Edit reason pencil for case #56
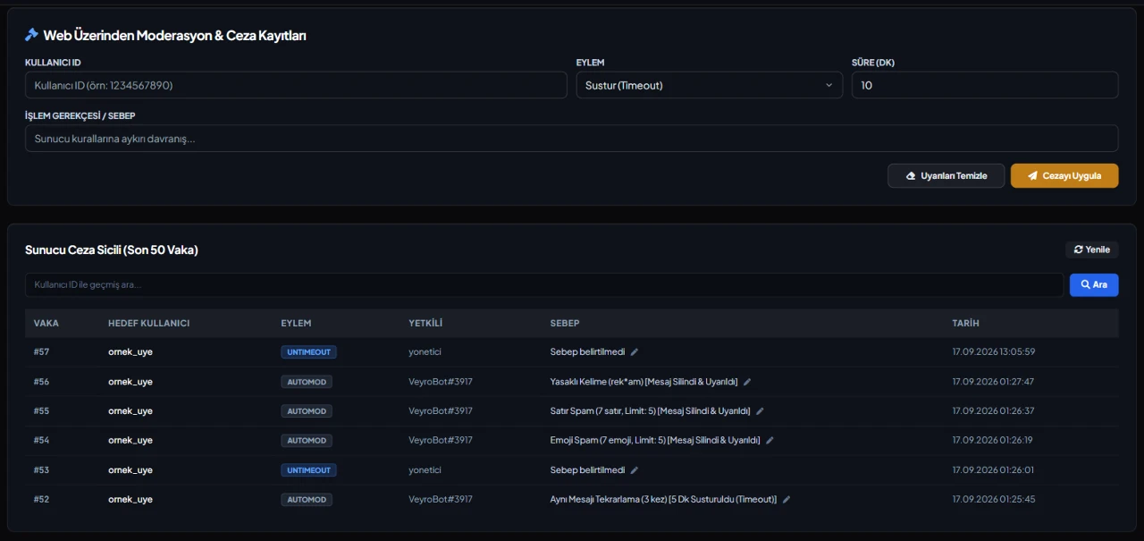Screen dimensions: 1144x541 [x=747, y=382]
